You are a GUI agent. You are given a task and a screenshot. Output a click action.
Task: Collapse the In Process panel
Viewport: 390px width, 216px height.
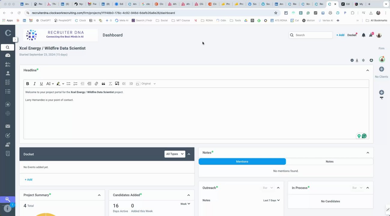[x=367, y=188]
